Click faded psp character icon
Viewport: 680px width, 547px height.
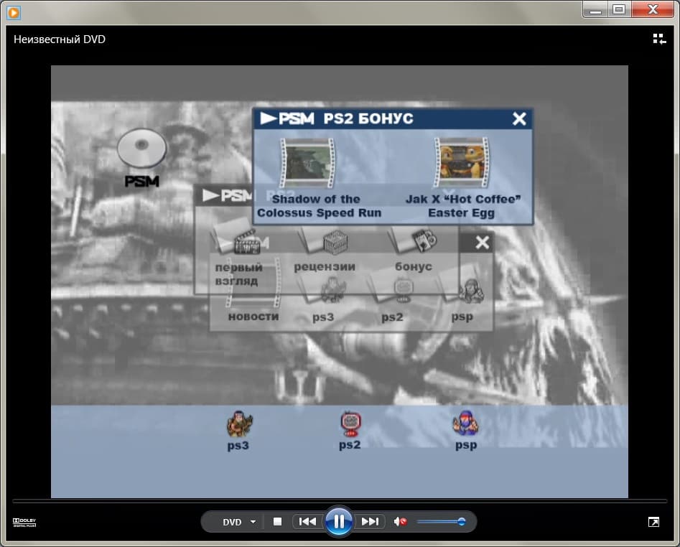pos(471,291)
